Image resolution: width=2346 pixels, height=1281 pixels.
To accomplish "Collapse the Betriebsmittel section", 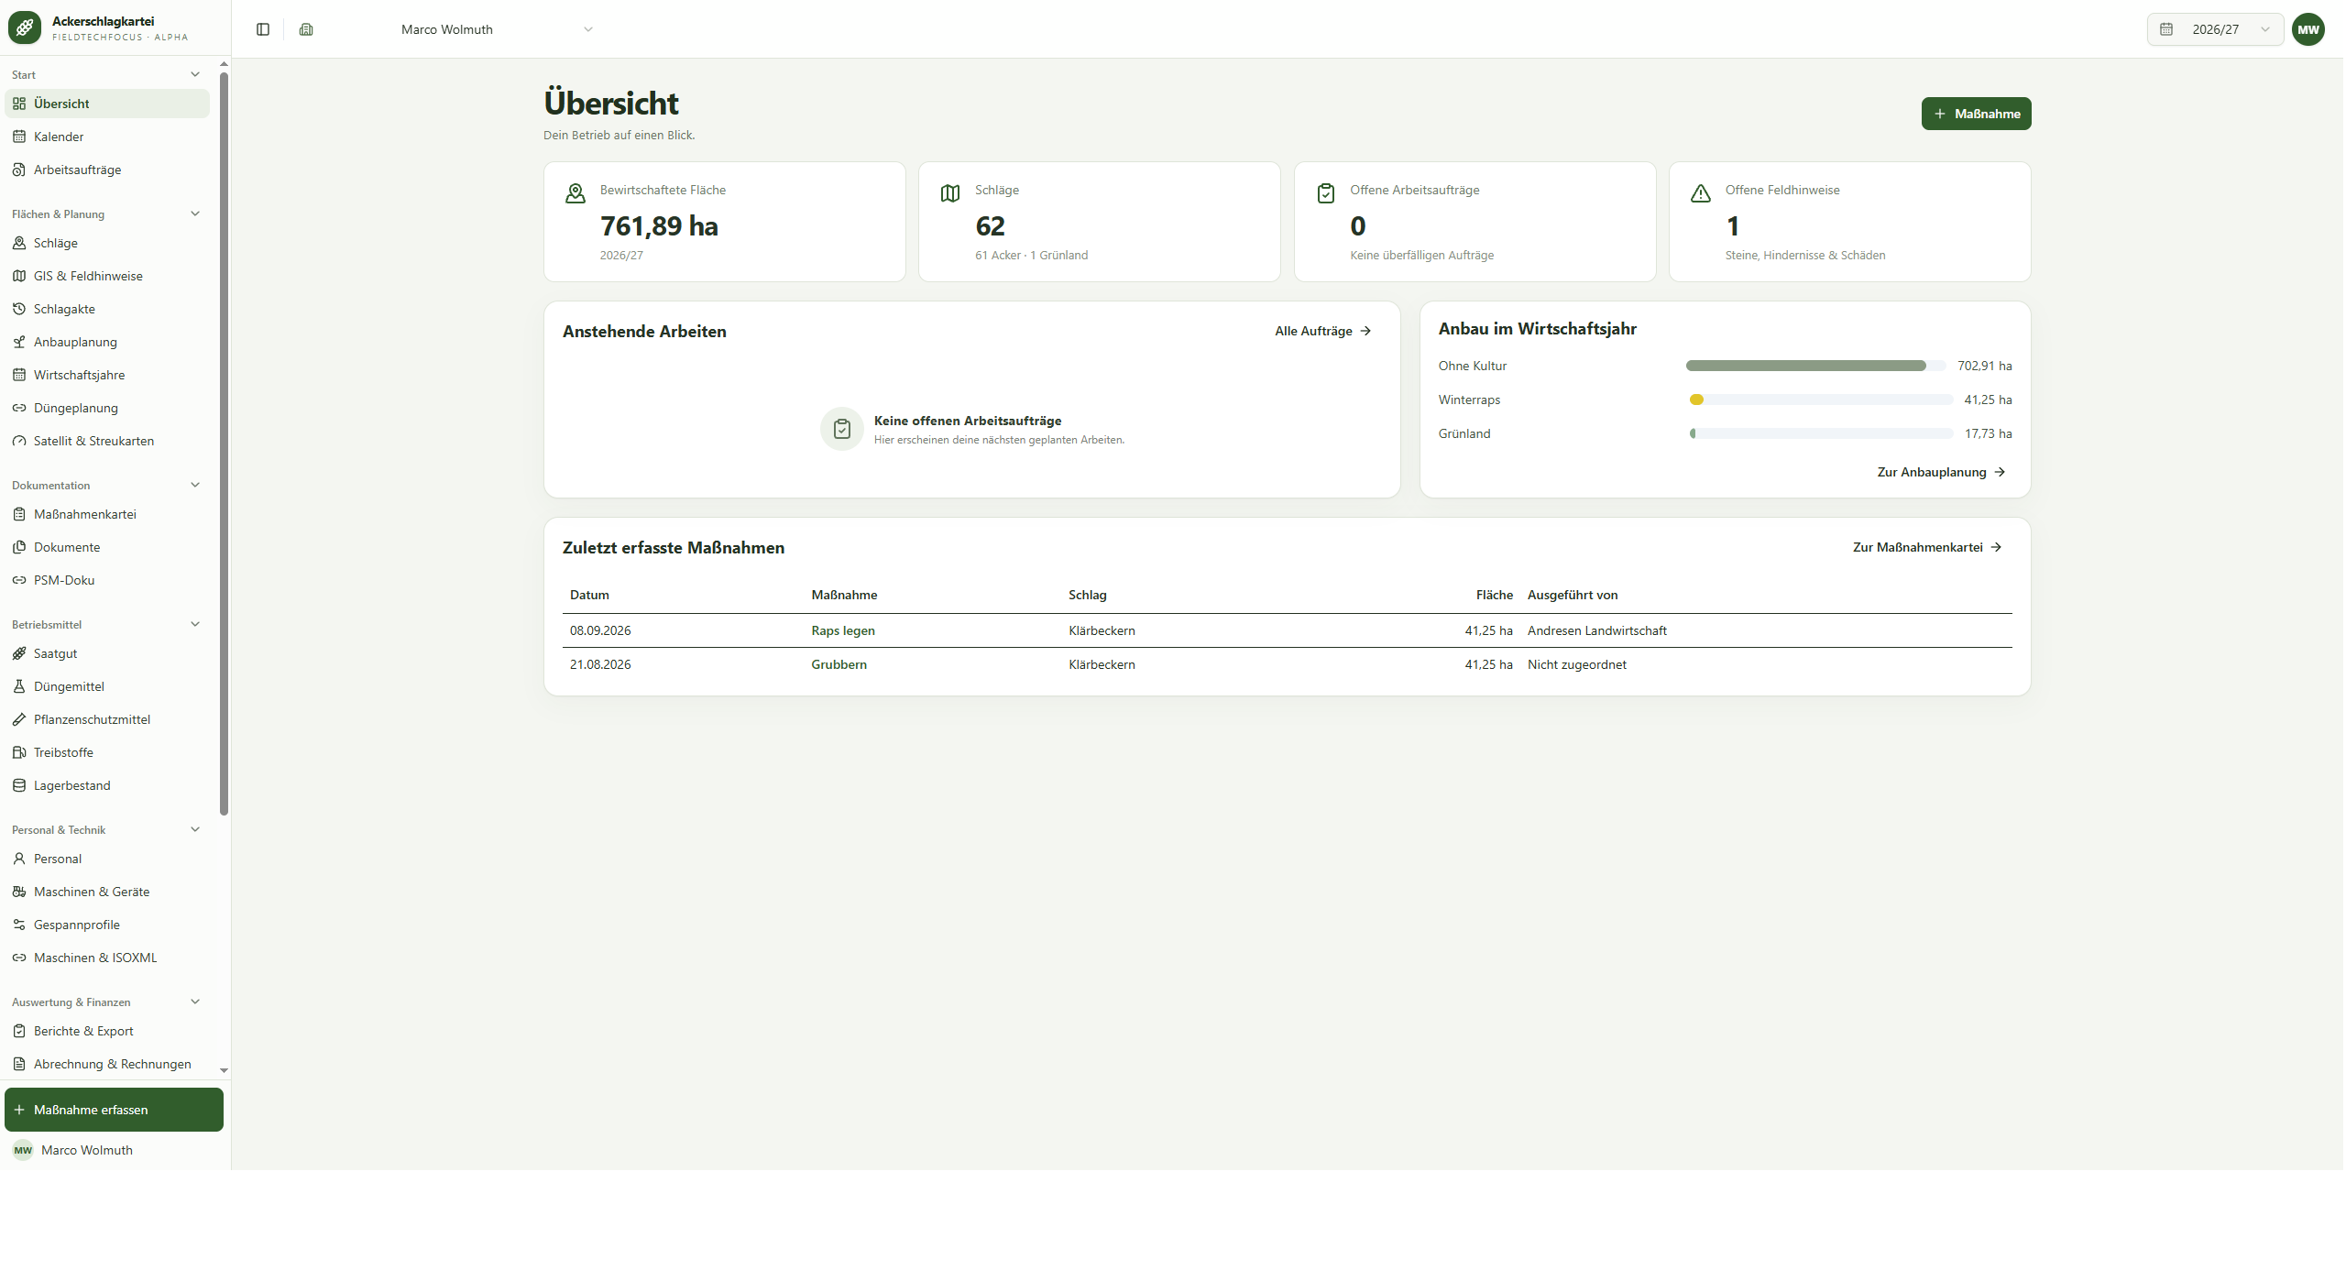I will tap(195, 624).
